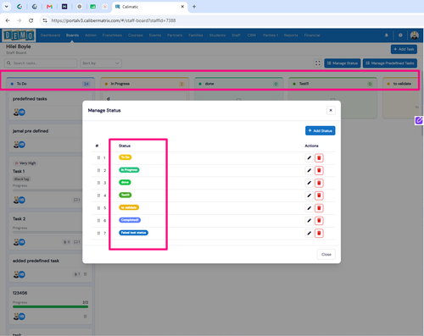424x336 pixels.
Task: Click the Add Task button
Action: coord(404,49)
